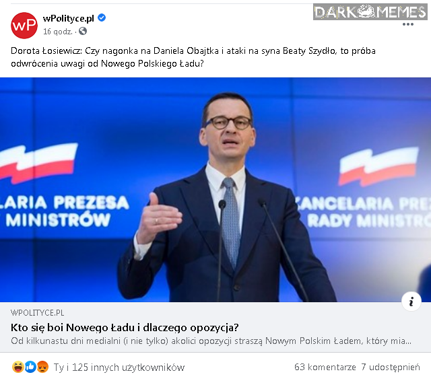Open the three-dots post options menu
This screenshot has height=385, width=431.
[408, 24]
